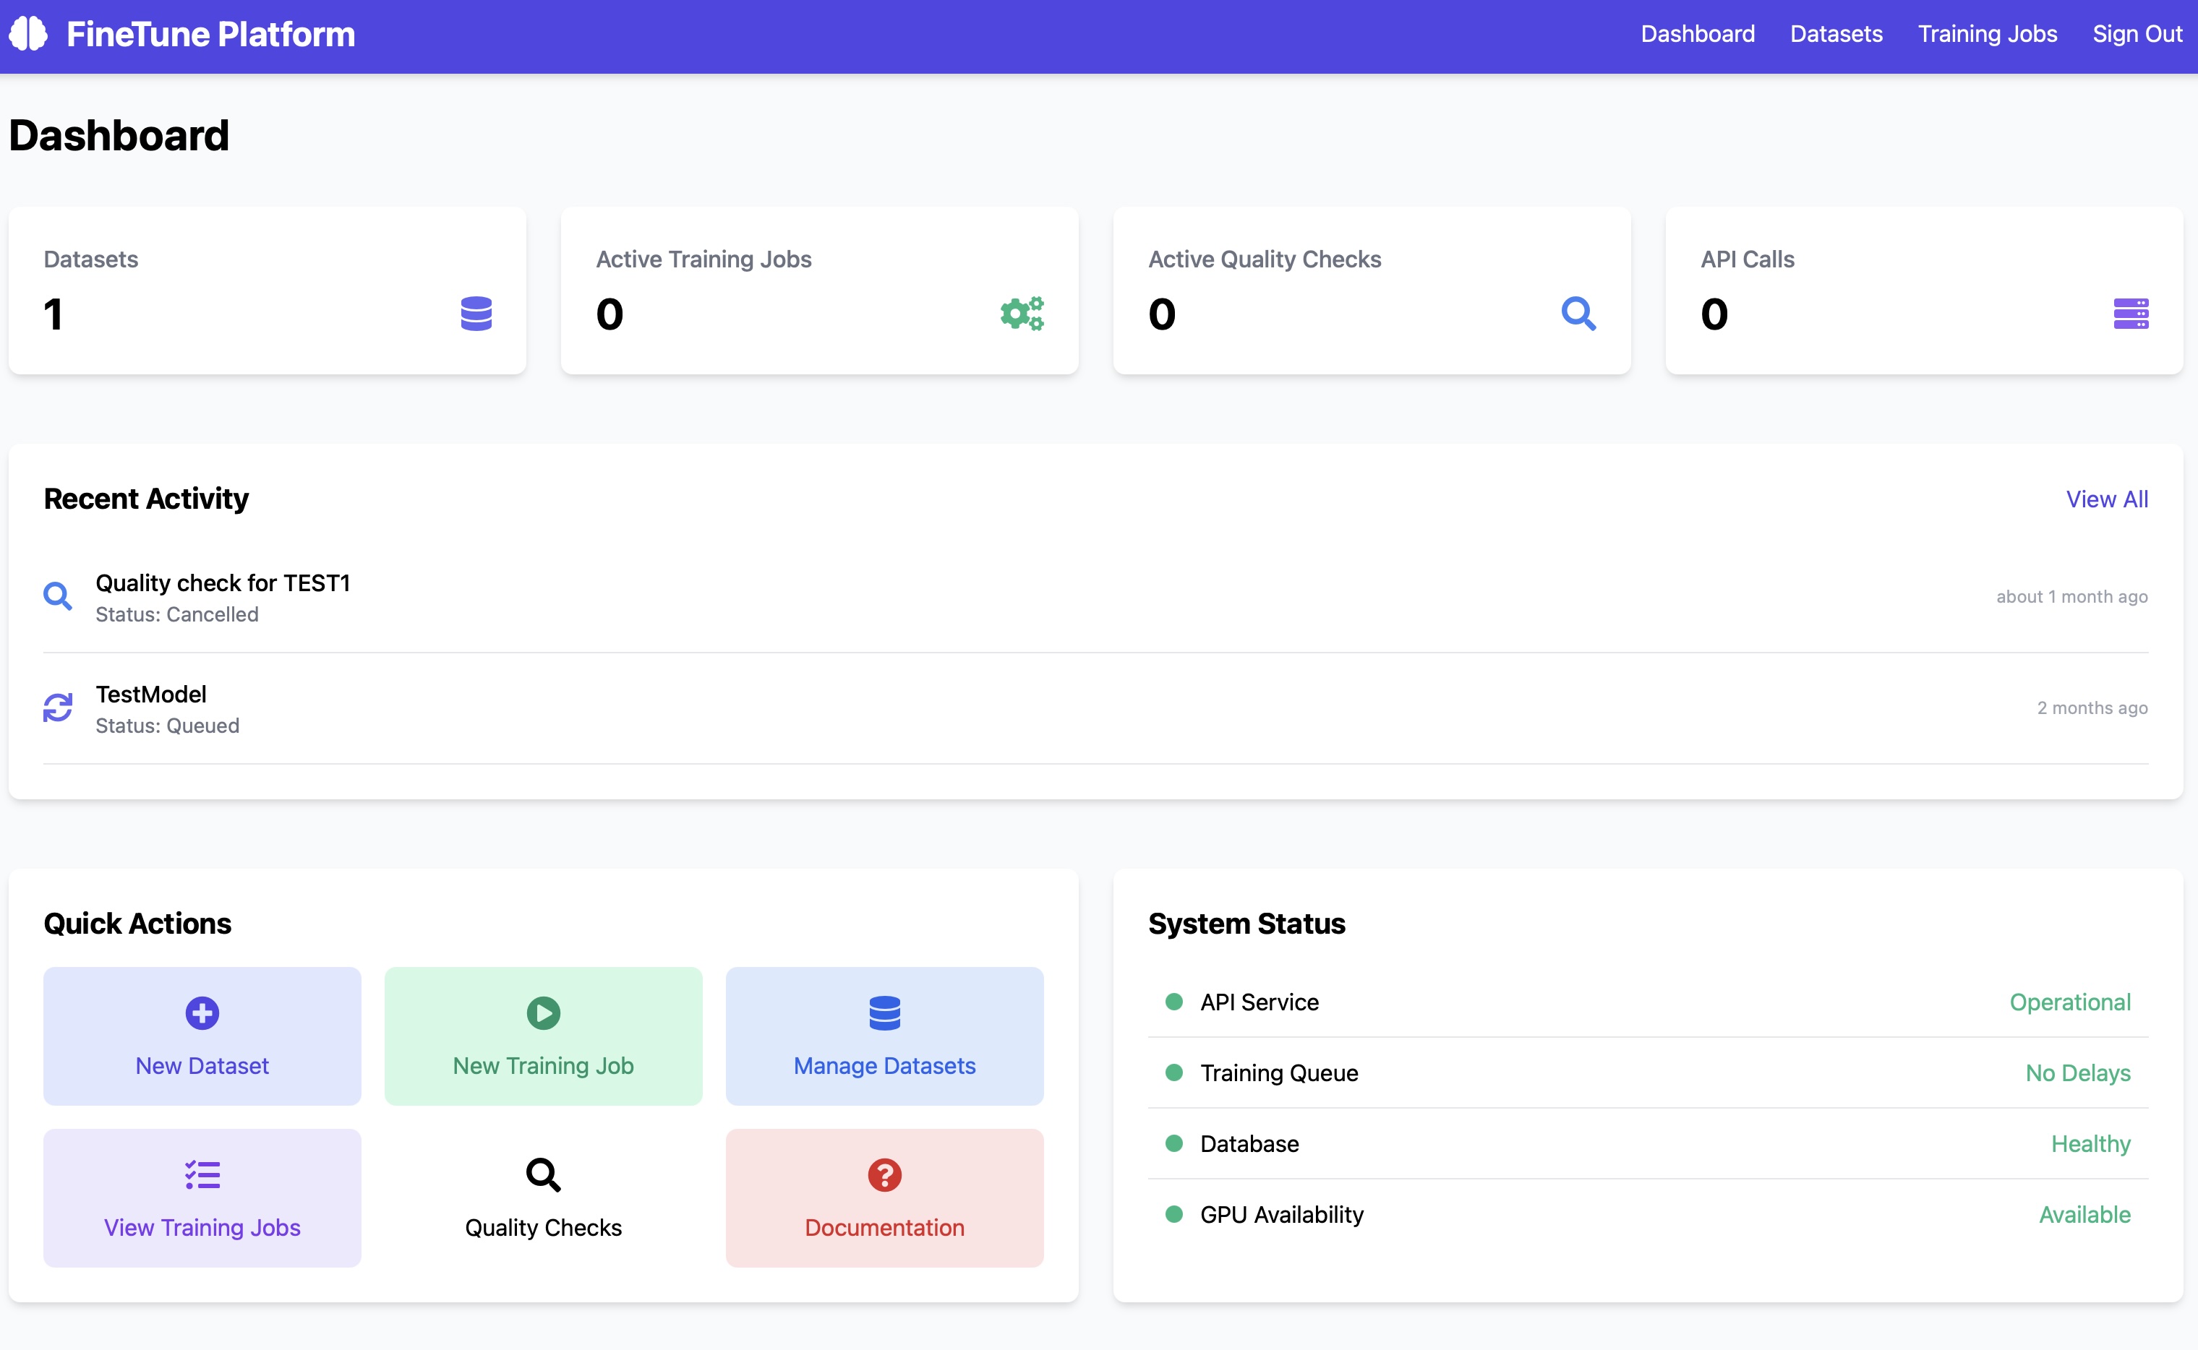
Task: Click the FineTune Platform logo icon
Action: pyautogui.click(x=30, y=34)
